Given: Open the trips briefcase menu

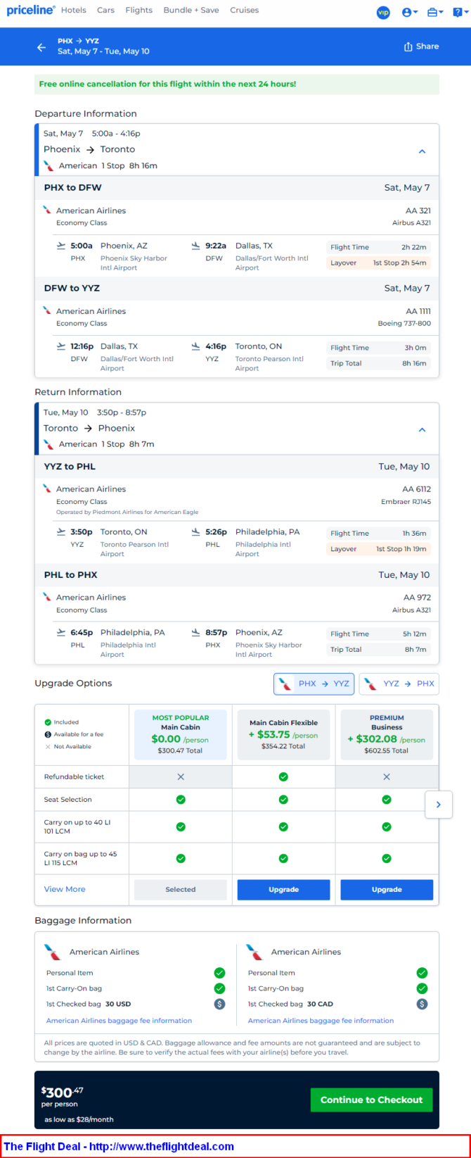Looking at the screenshot, I should [435, 12].
